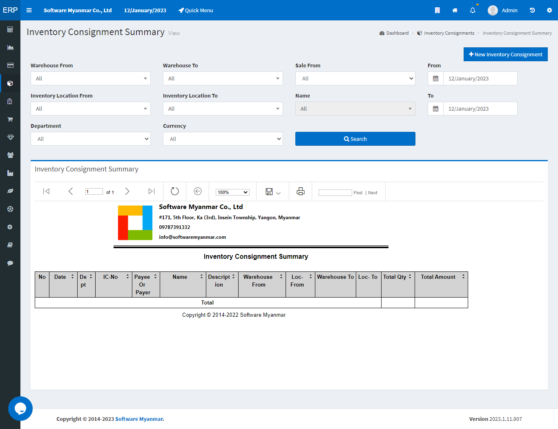Sort by Payee Or Payer column
Image resolution: width=558 pixels, height=429 pixels.
click(156, 277)
